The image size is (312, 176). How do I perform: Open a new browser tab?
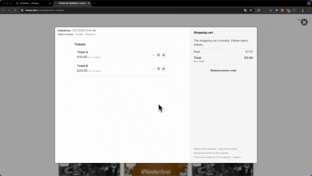pos(94,3)
